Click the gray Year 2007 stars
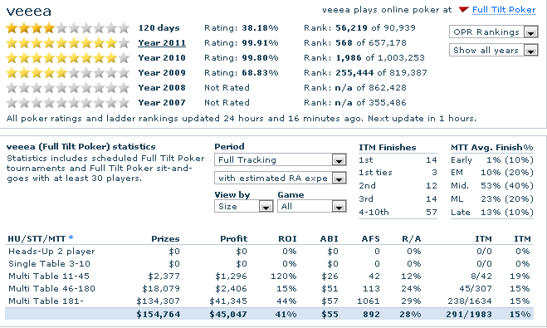Image resolution: width=547 pixels, height=328 pixels. [x=68, y=103]
